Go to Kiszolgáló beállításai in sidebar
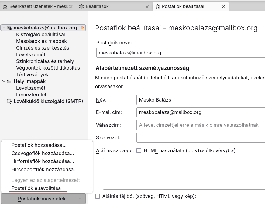 (x=40, y=34)
